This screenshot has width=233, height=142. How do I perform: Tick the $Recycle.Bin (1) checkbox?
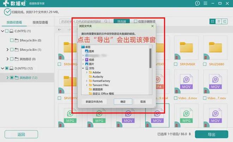pos(12,50)
